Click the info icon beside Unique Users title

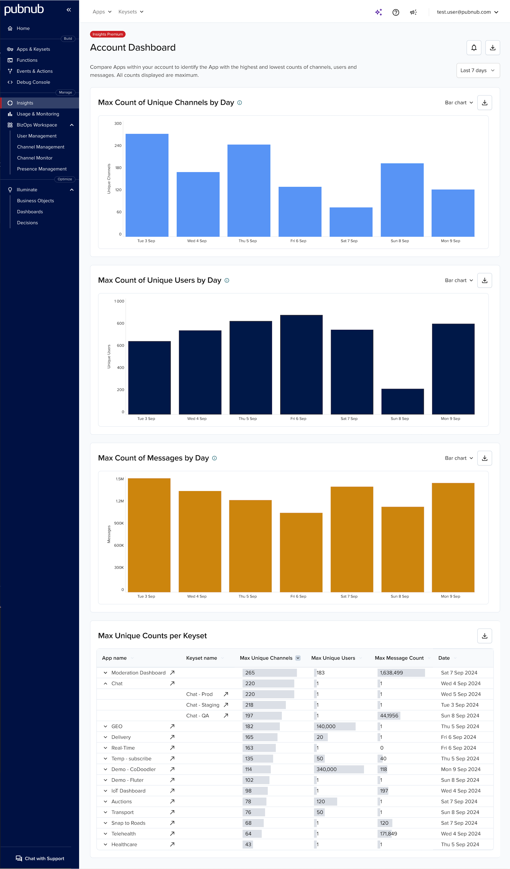(227, 280)
